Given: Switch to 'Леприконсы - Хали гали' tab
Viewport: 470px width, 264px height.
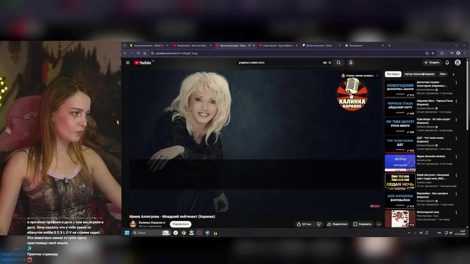Looking at the screenshot, I should [x=192, y=45].
